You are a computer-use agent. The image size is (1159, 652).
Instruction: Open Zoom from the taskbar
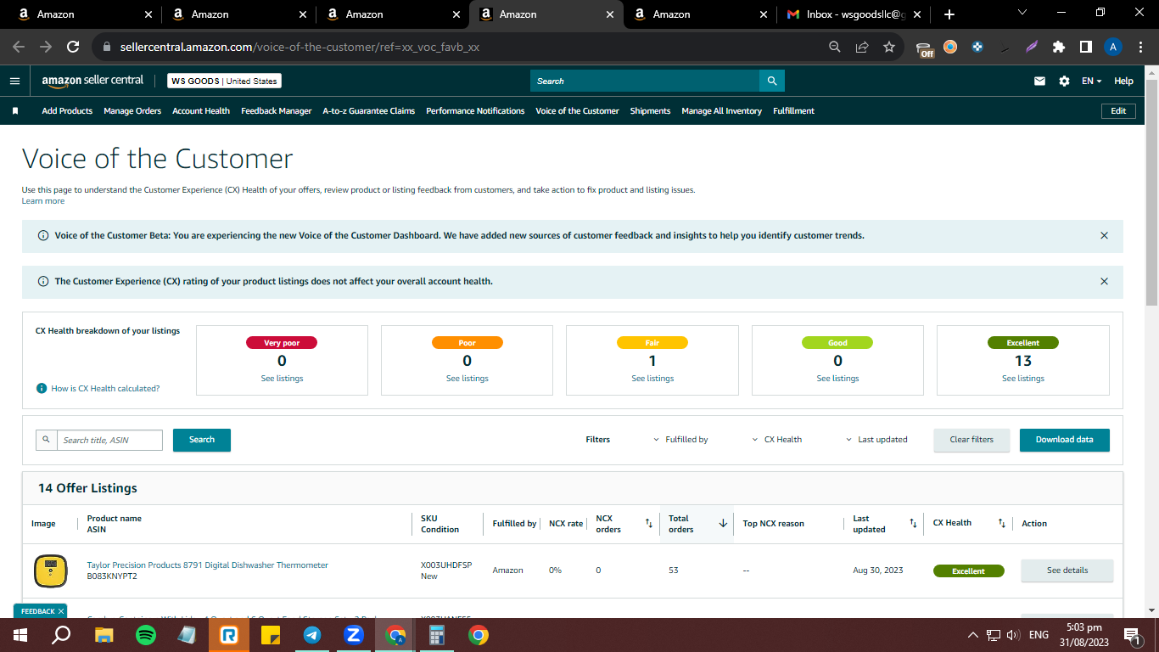(x=354, y=635)
